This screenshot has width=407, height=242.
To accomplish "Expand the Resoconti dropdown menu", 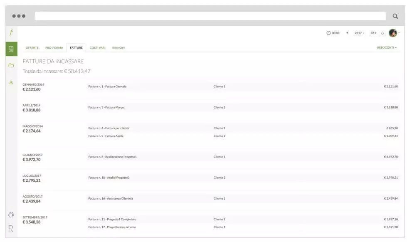I will pos(387,47).
